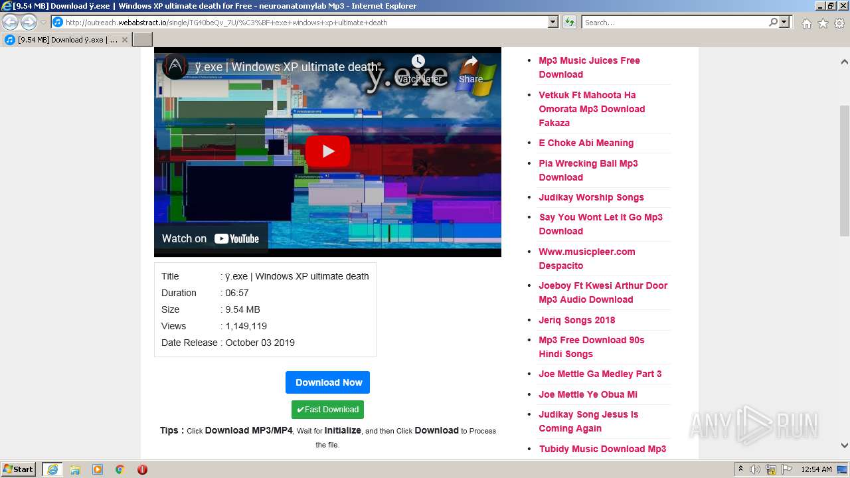Show hidden tray icons arrow
Screen dimensions: 850x478
(x=740, y=469)
